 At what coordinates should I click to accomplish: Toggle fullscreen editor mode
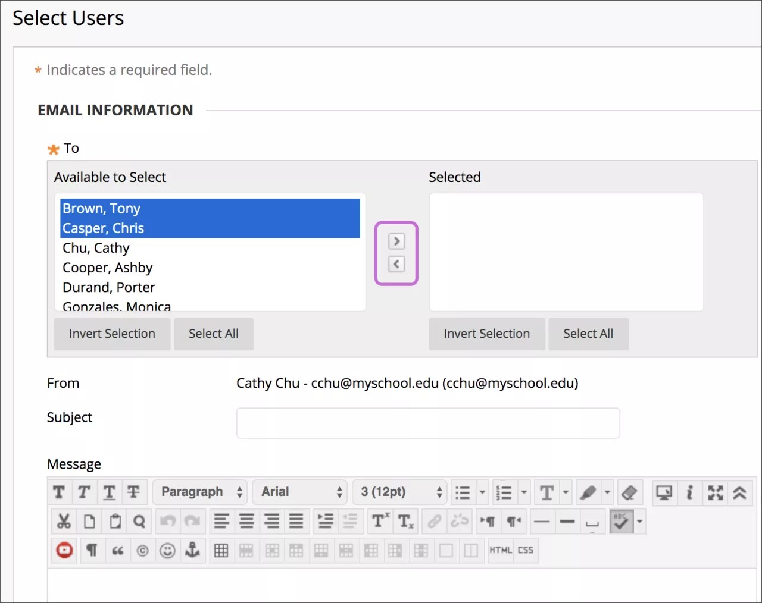(x=715, y=492)
